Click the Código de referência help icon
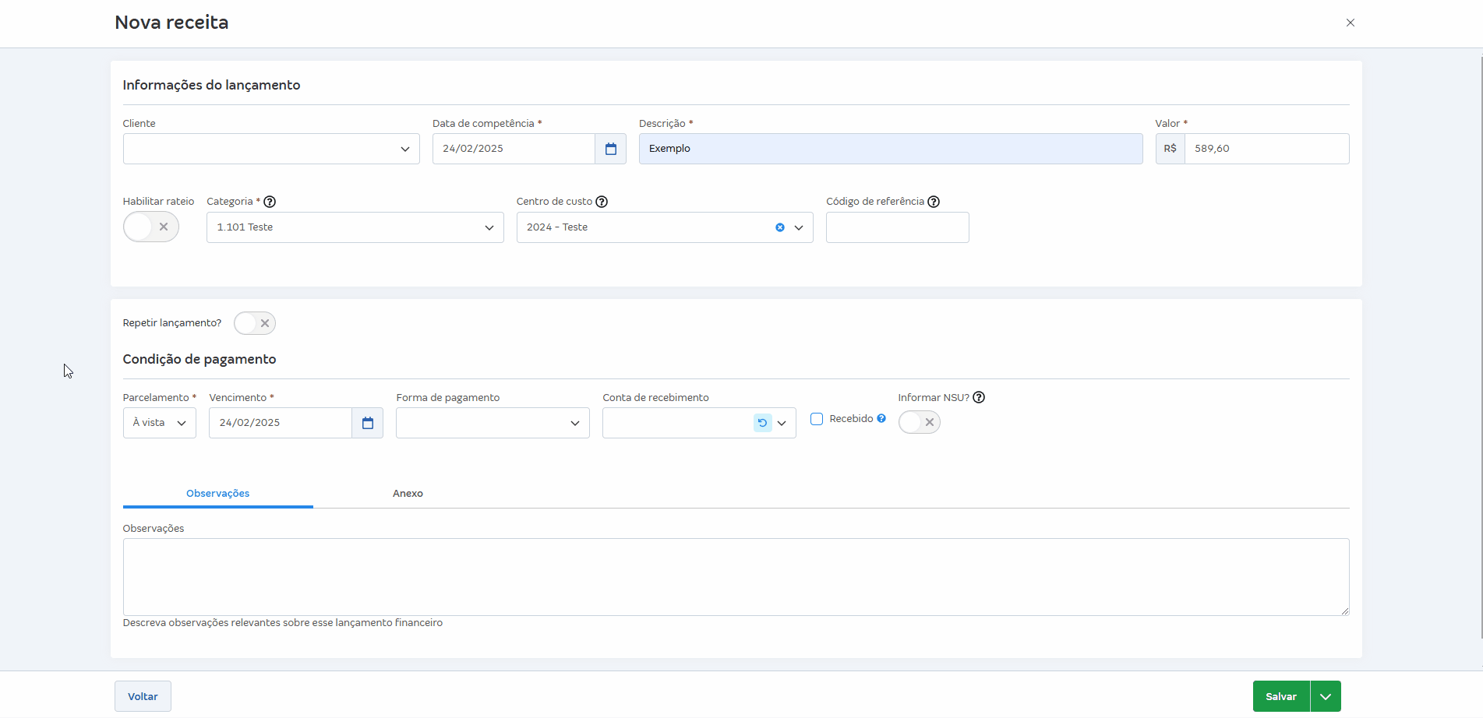 click(934, 202)
